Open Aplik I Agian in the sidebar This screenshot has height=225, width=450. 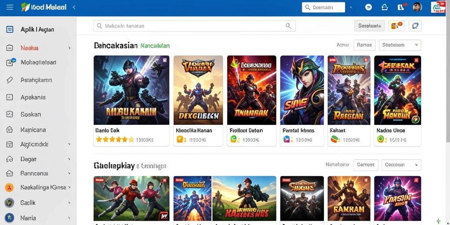pyautogui.click(x=37, y=29)
